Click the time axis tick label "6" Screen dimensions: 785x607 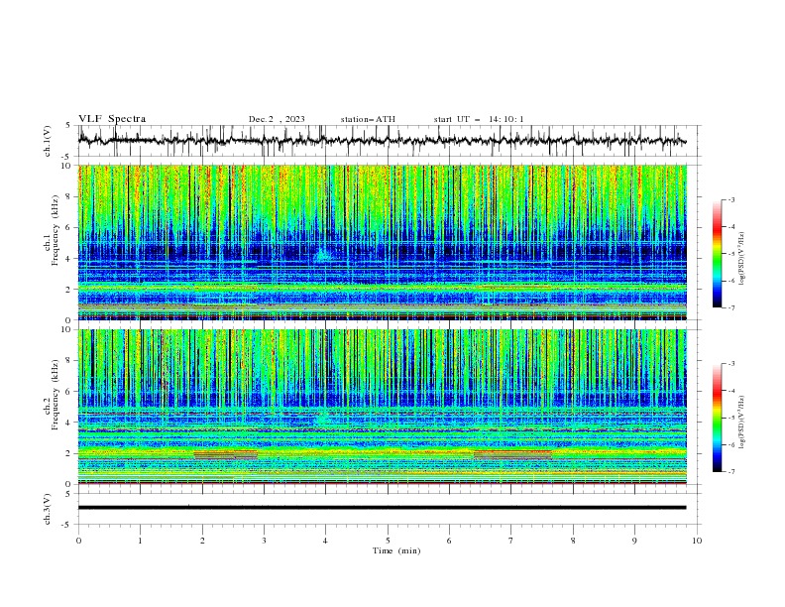[x=449, y=541]
